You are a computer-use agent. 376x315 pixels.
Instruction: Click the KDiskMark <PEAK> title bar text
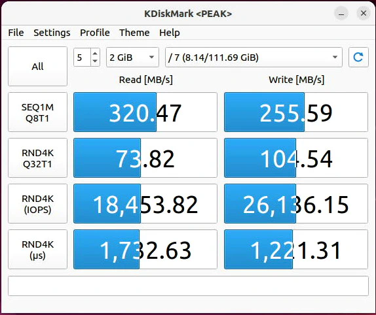[188, 14]
